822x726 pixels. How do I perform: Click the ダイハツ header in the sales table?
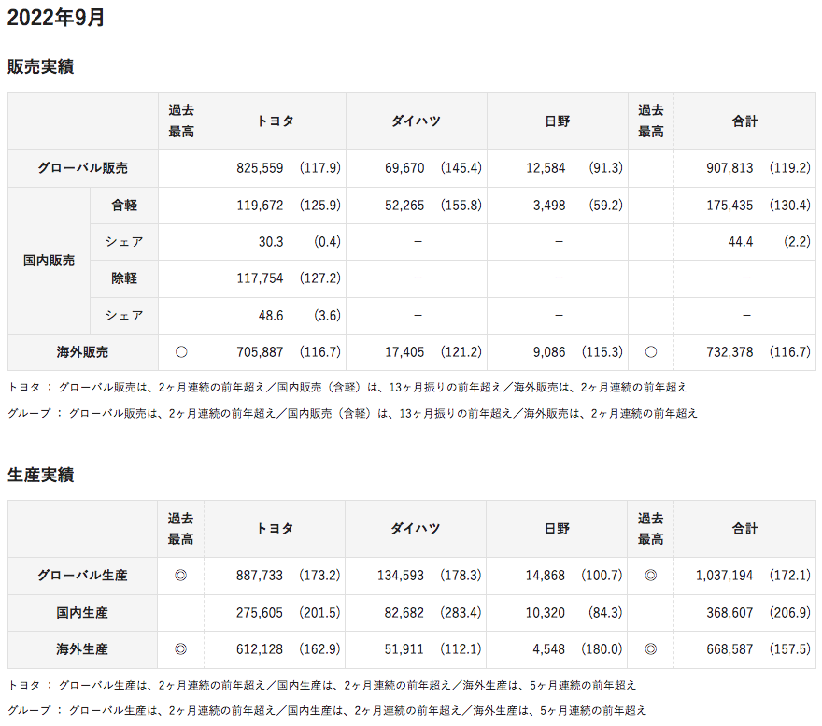click(417, 121)
